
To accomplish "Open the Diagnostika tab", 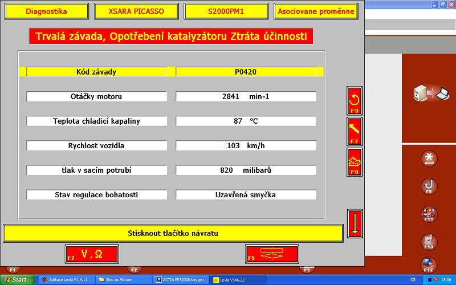I will (x=47, y=11).
